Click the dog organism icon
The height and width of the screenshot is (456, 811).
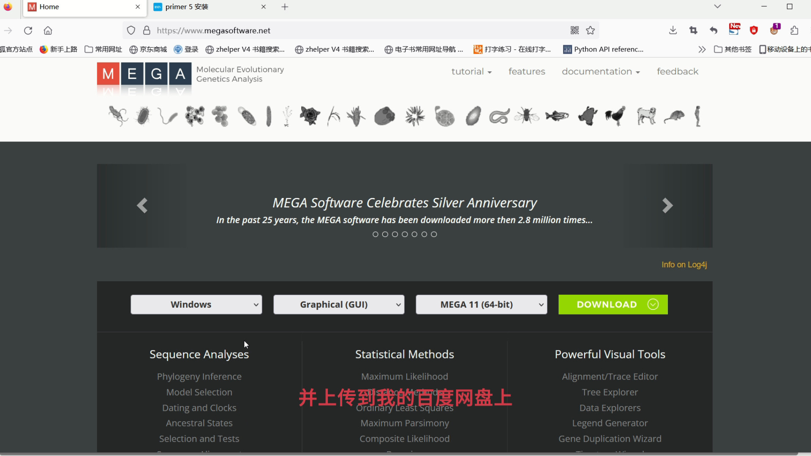[646, 116]
